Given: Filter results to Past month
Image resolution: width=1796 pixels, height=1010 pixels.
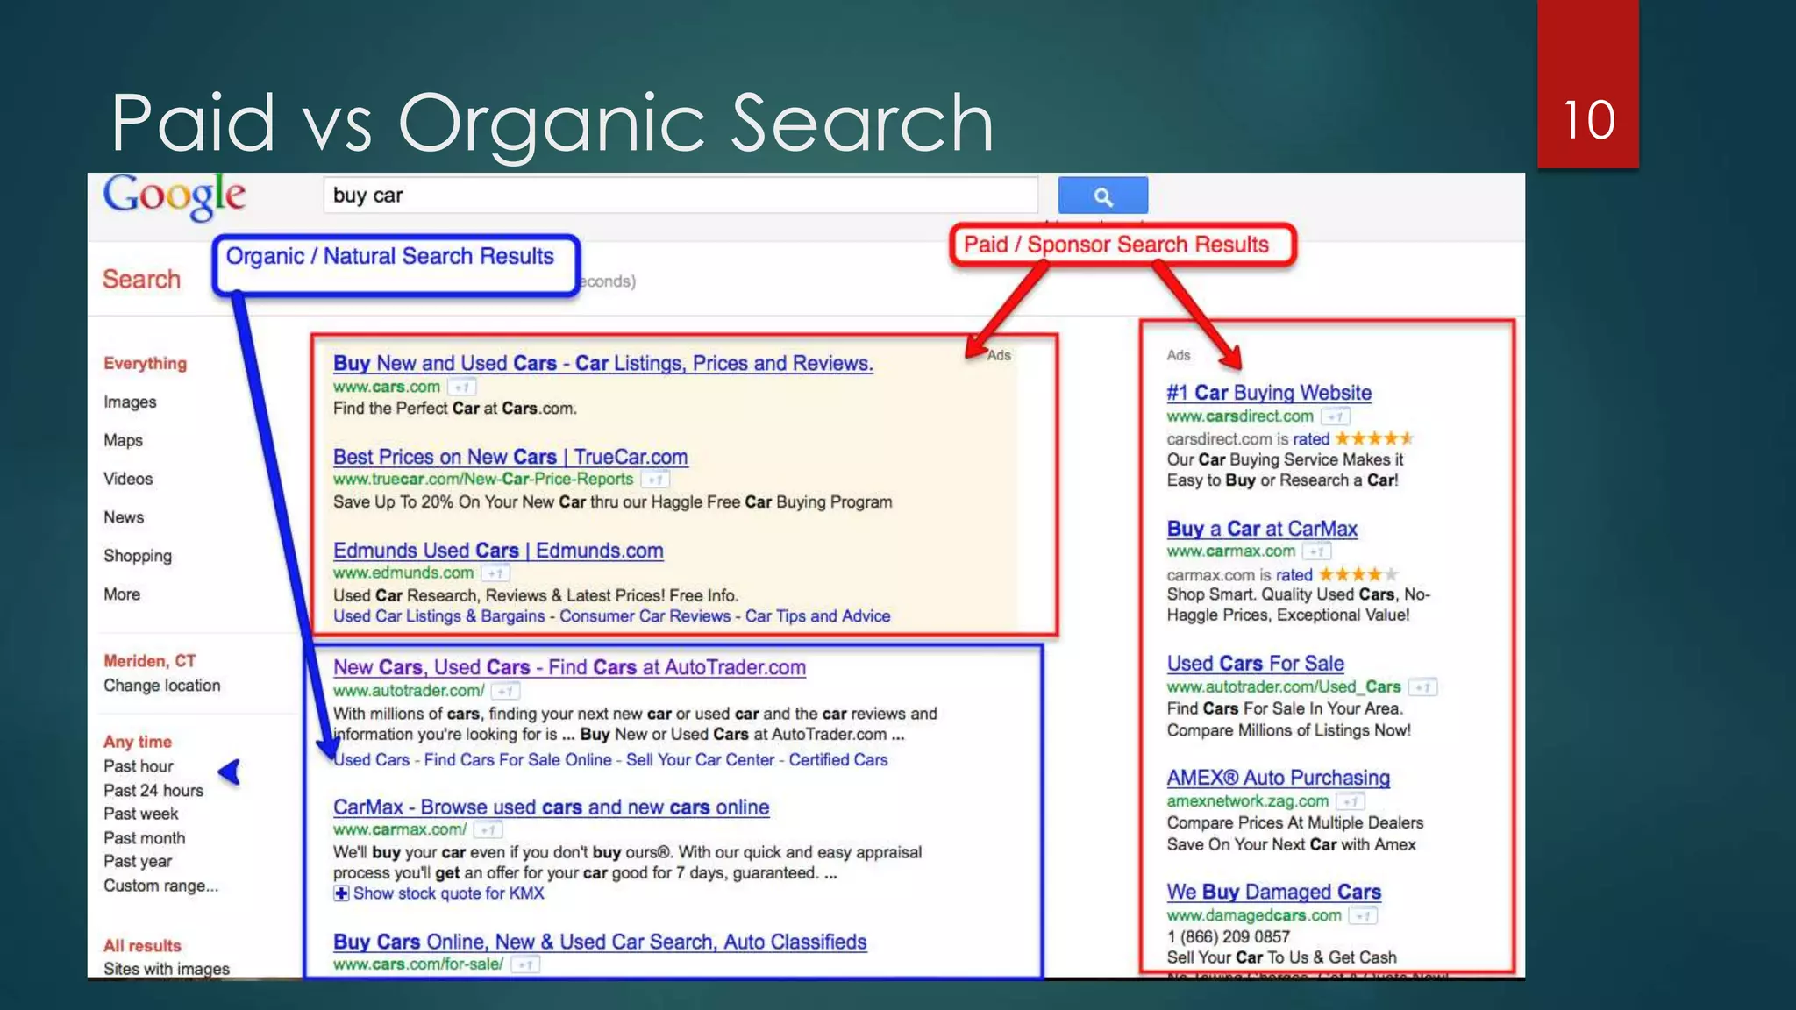Looking at the screenshot, I should (145, 838).
